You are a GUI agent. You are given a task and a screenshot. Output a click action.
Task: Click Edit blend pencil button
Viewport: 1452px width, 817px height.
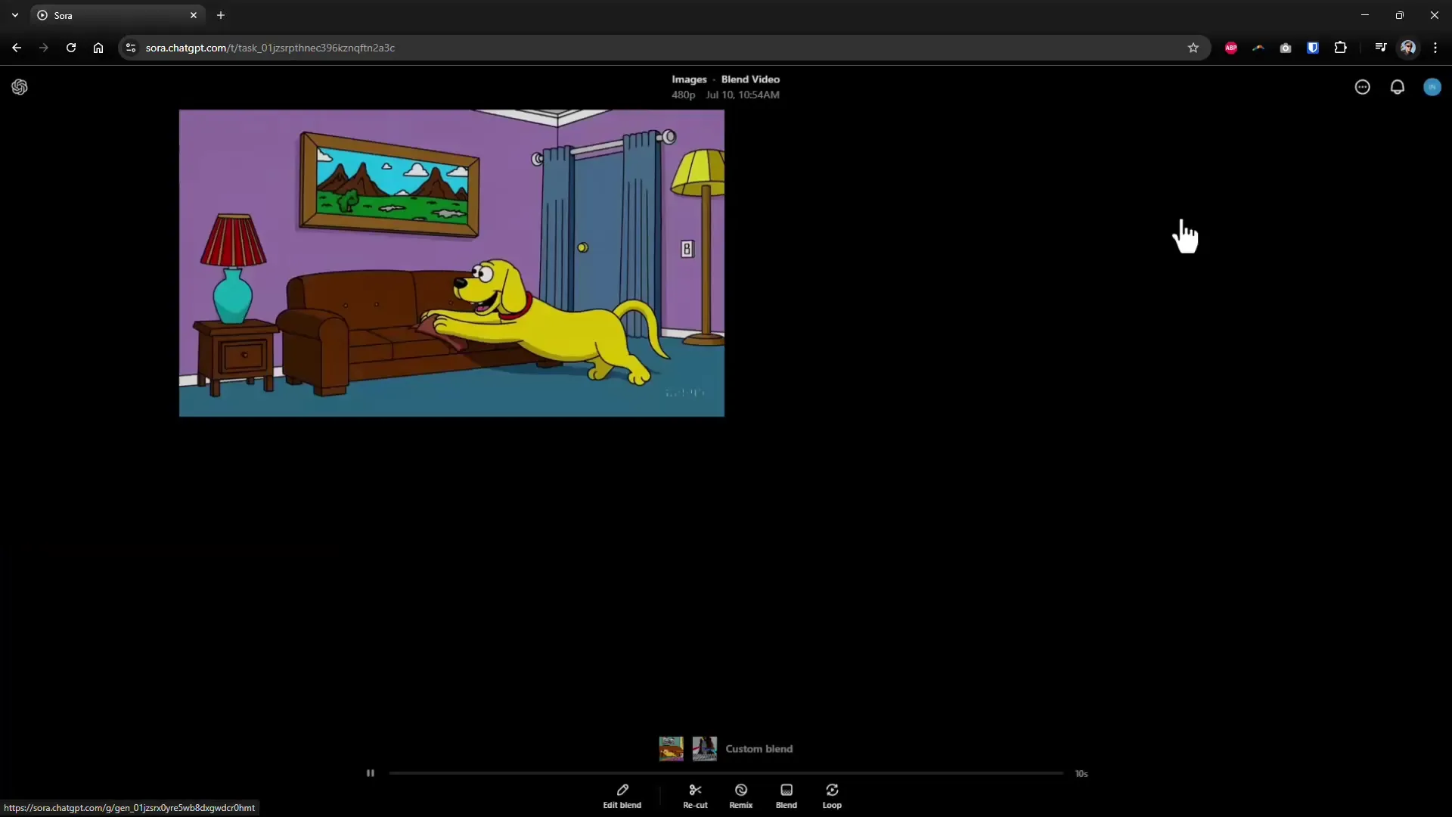pos(622,796)
